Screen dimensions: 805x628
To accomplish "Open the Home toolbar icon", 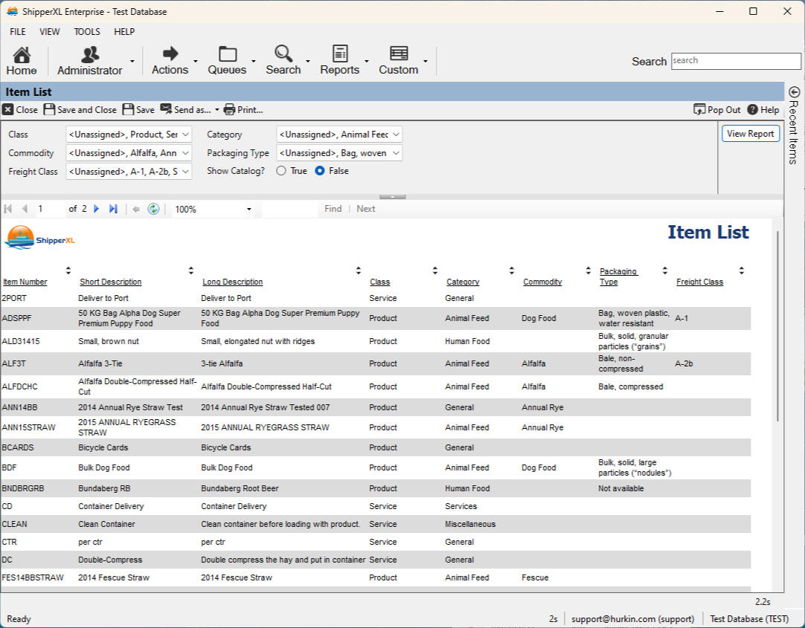I will (x=22, y=54).
